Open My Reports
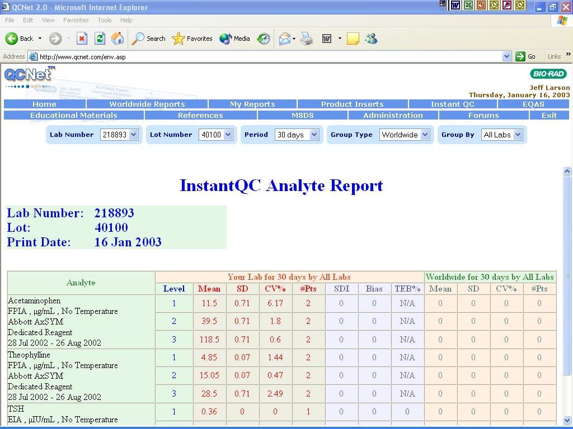 (252, 104)
